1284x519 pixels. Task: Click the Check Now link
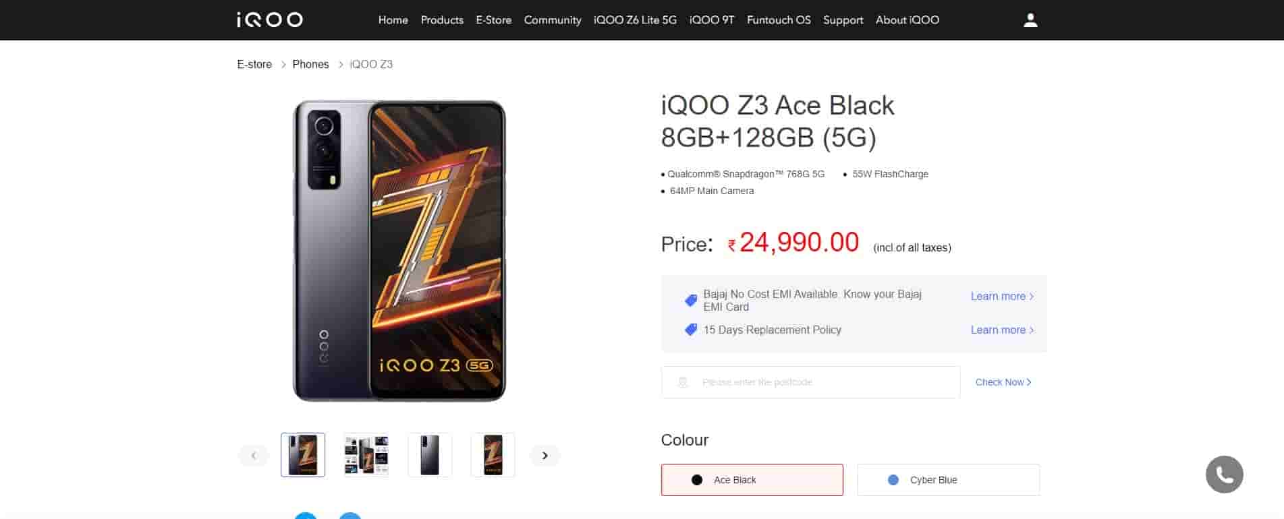point(1003,382)
